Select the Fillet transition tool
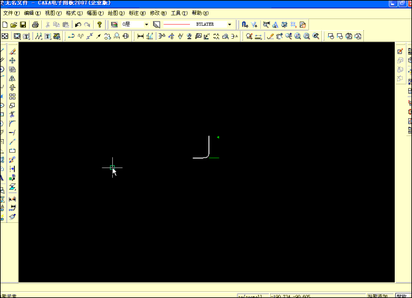This screenshot has width=412, height=298. coord(12,124)
